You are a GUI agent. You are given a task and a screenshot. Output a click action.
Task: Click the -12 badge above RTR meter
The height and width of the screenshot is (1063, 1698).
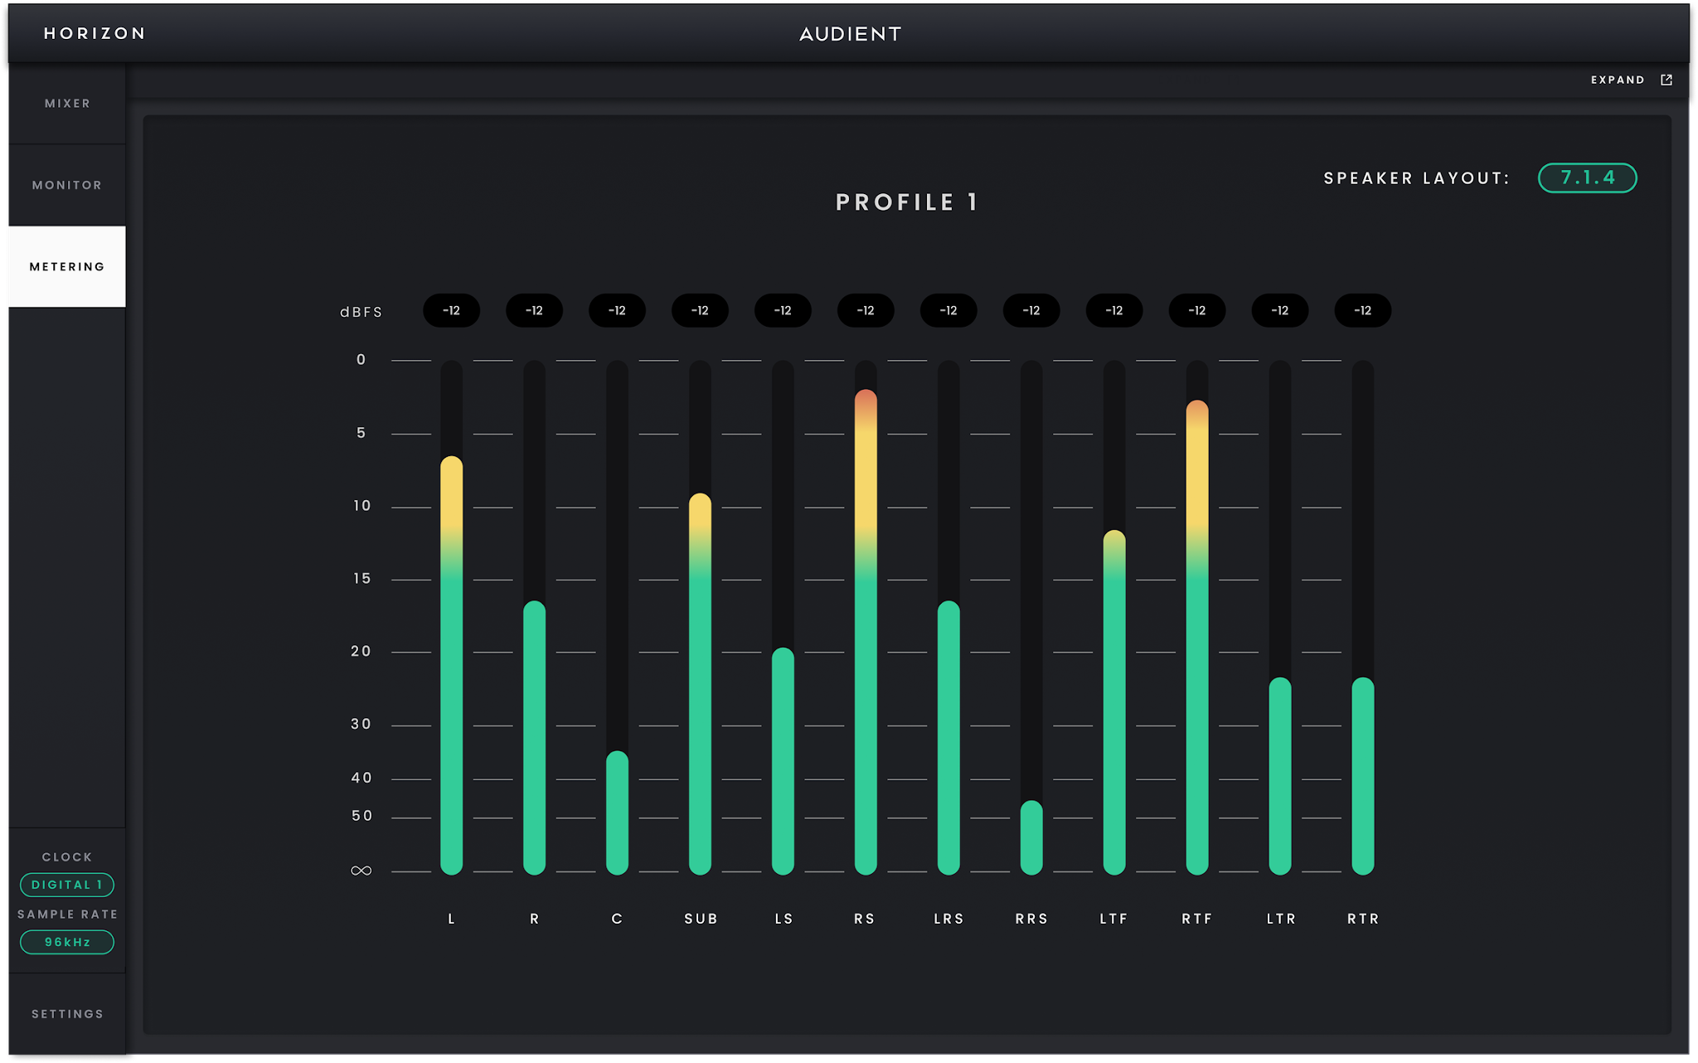coord(1363,310)
